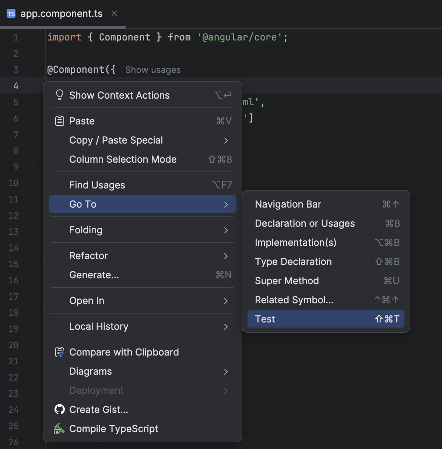Choose Compile TypeScript

pos(143,429)
